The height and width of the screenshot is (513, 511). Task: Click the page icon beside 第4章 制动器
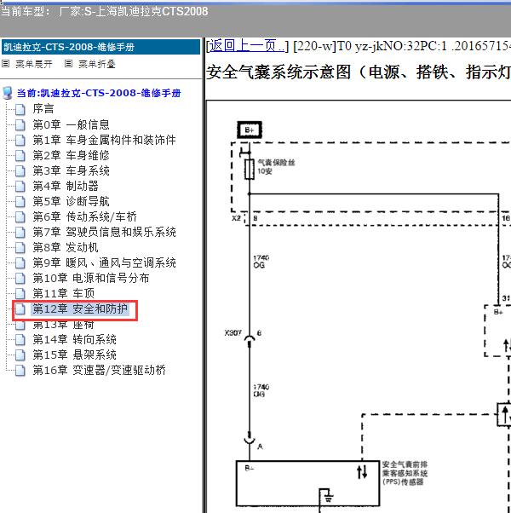click(20, 187)
